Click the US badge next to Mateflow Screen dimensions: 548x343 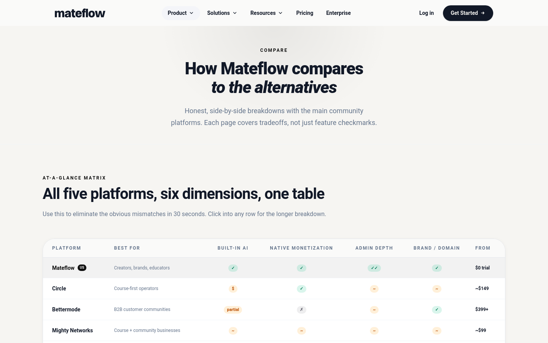(82, 268)
